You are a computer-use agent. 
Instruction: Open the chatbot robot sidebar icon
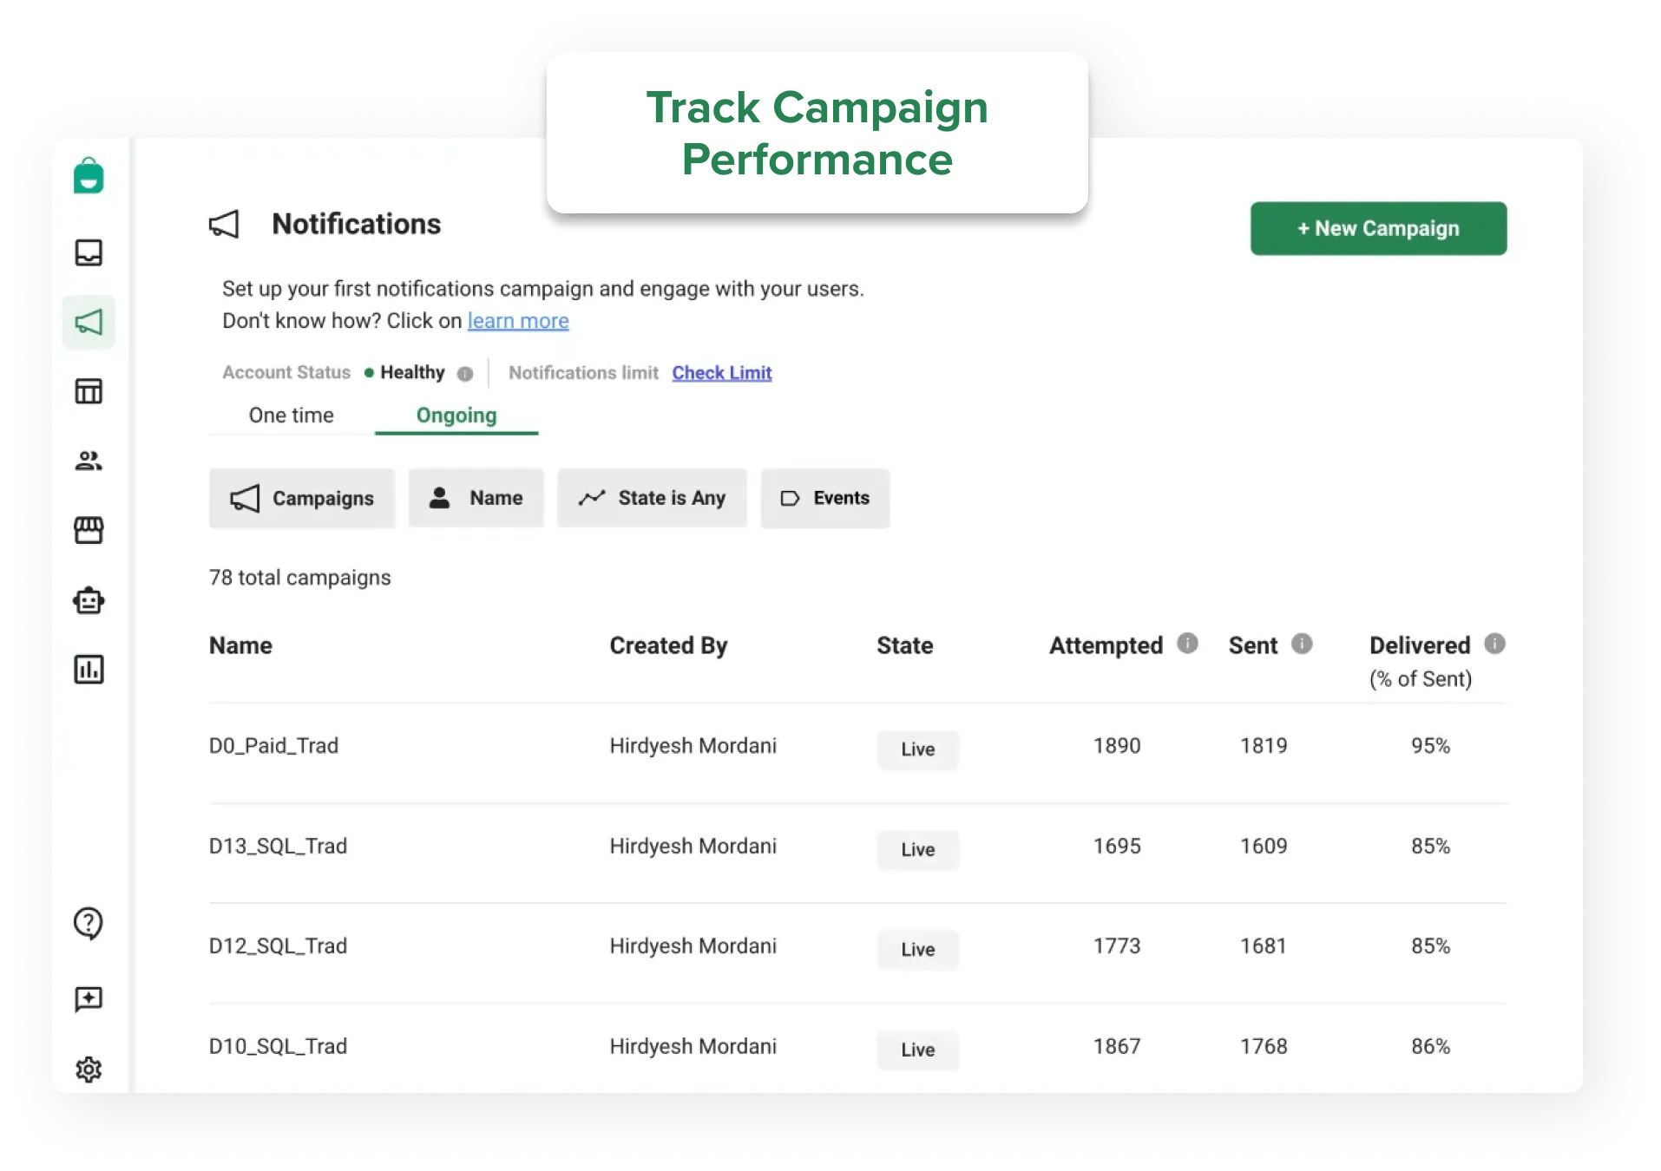pyautogui.click(x=89, y=600)
